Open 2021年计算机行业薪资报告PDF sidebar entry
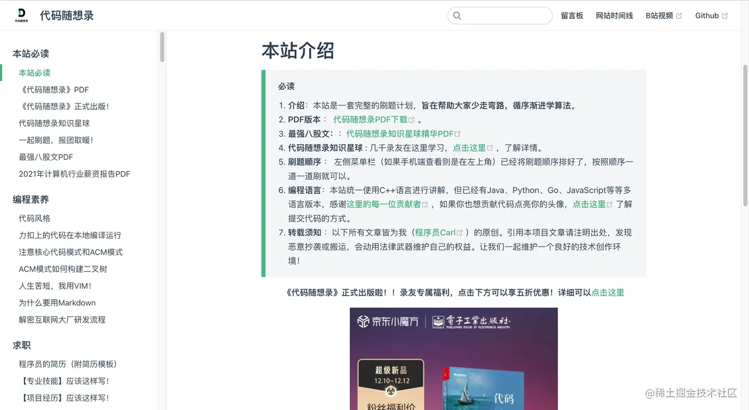Image resolution: width=749 pixels, height=410 pixels. click(x=75, y=173)
